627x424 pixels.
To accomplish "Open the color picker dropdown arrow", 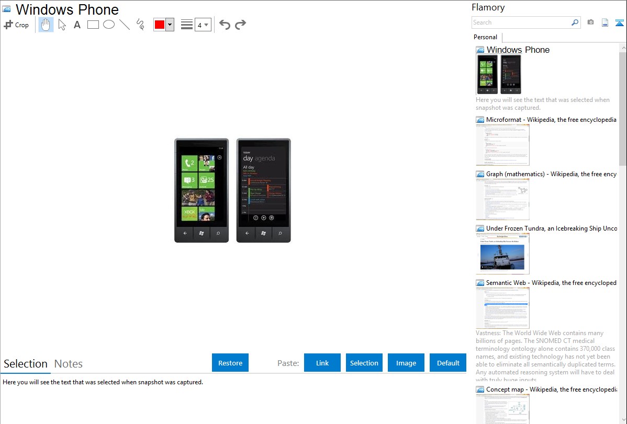I will (170, 25).
